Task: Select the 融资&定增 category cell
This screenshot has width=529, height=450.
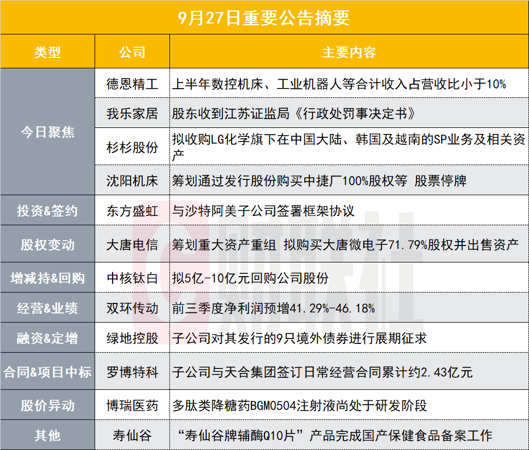Action: (48, 338)
